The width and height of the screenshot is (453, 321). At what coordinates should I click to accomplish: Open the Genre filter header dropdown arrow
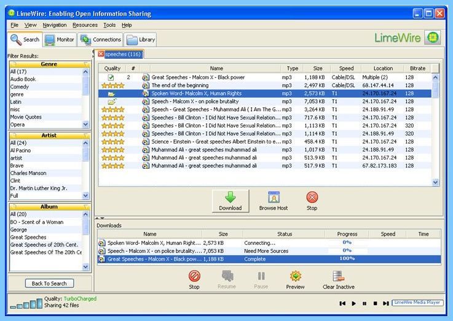(x=86, y=64)
